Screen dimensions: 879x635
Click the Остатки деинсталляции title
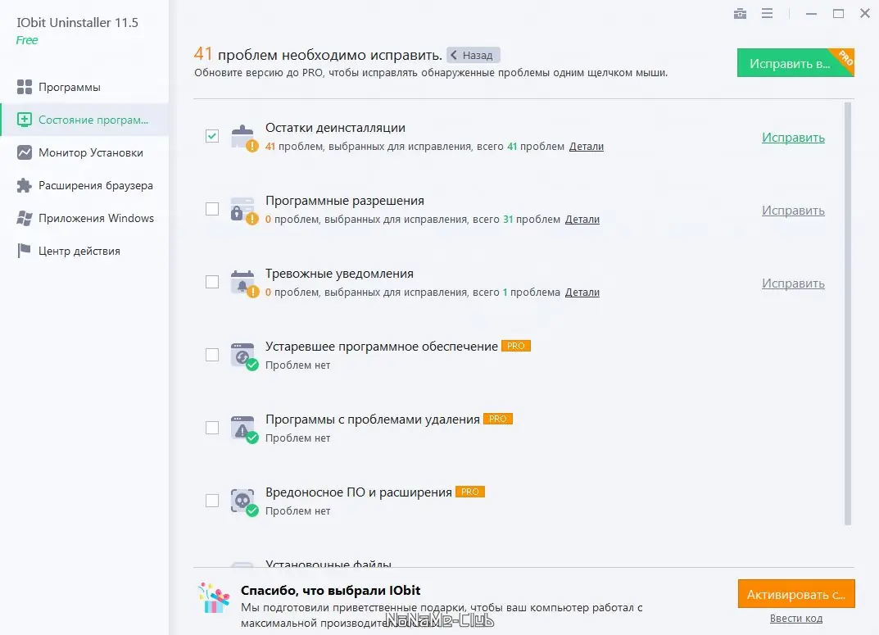(x=335, y=128)
